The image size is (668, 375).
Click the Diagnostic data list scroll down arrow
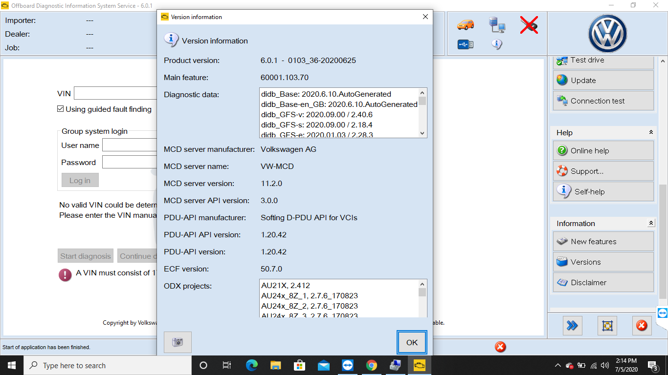[423, 133]
